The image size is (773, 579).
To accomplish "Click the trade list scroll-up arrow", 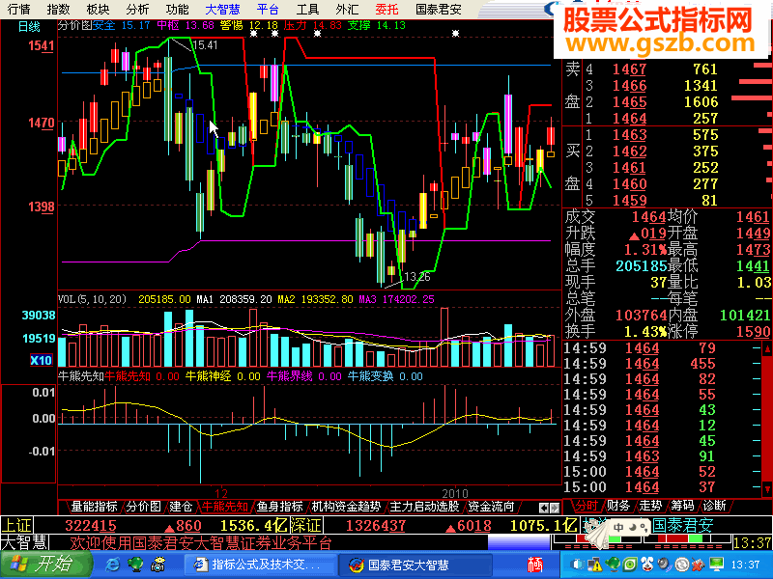I will pos(767,348).
